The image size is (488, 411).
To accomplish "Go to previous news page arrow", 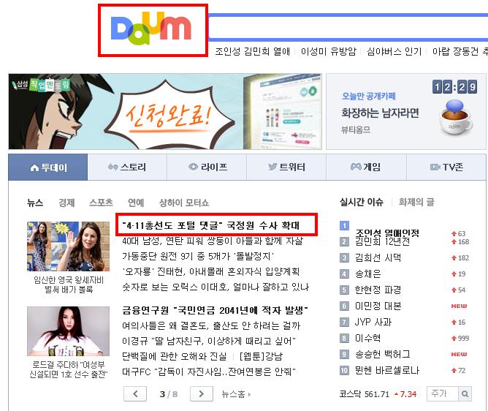I will (135, 394).
